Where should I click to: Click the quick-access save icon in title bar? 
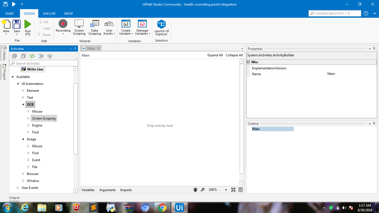point(6,4)
